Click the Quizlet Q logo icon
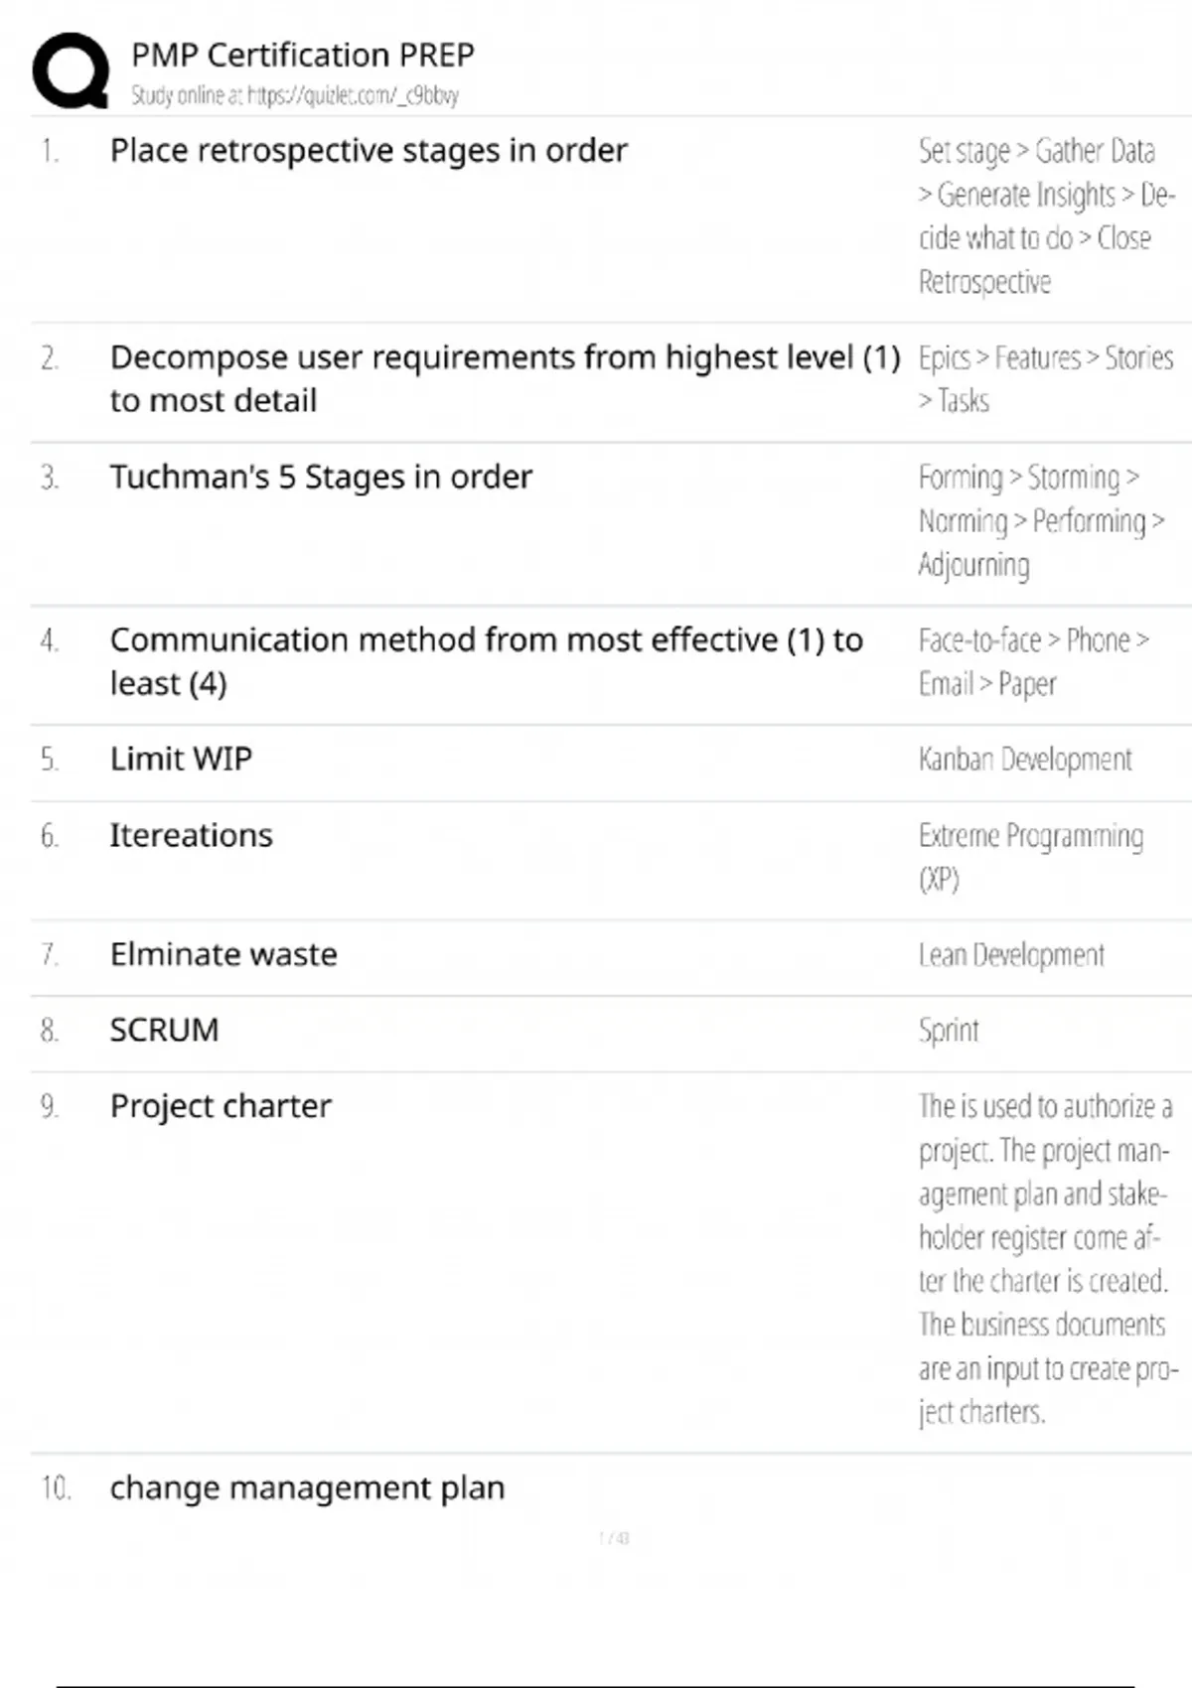Viewport: 1192px width, 1688px height. click(71, 70)
